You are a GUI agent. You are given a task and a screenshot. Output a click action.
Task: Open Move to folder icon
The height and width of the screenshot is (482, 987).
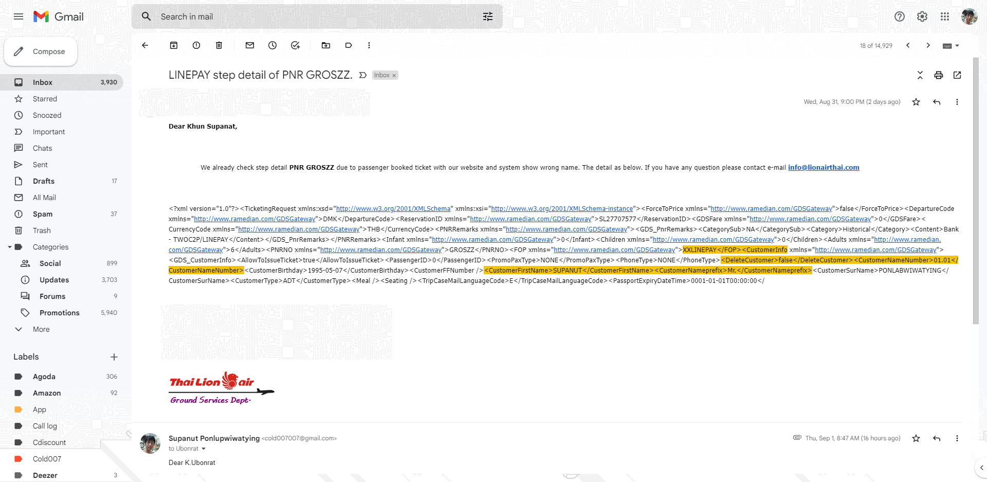coord(326,45)
